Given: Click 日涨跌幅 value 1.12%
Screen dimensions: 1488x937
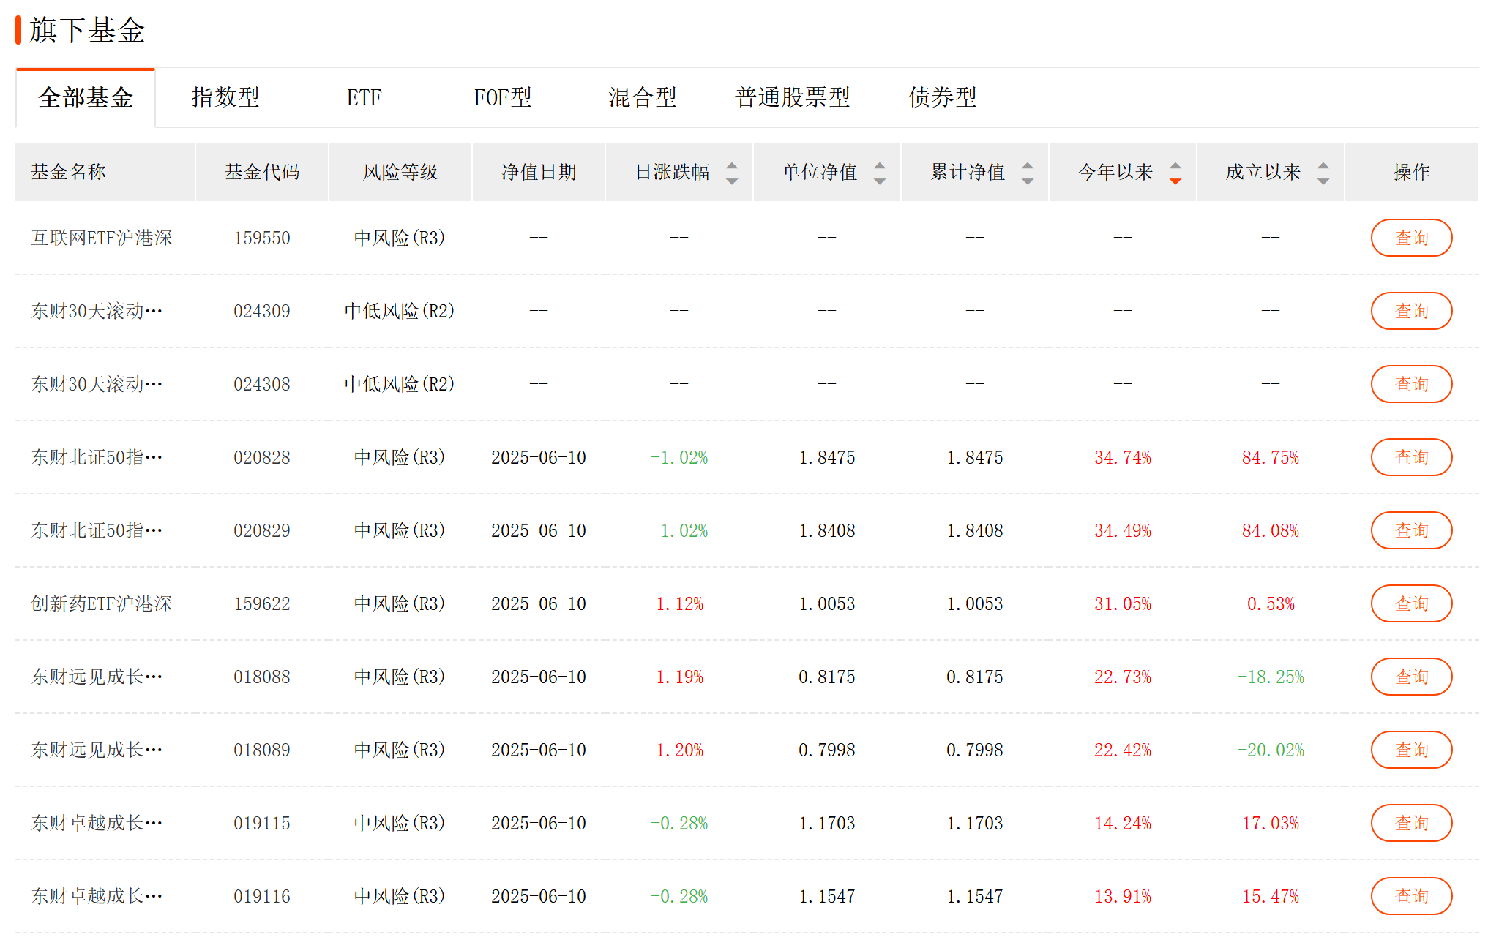Looking at the screenshot, I should point(679,603).
